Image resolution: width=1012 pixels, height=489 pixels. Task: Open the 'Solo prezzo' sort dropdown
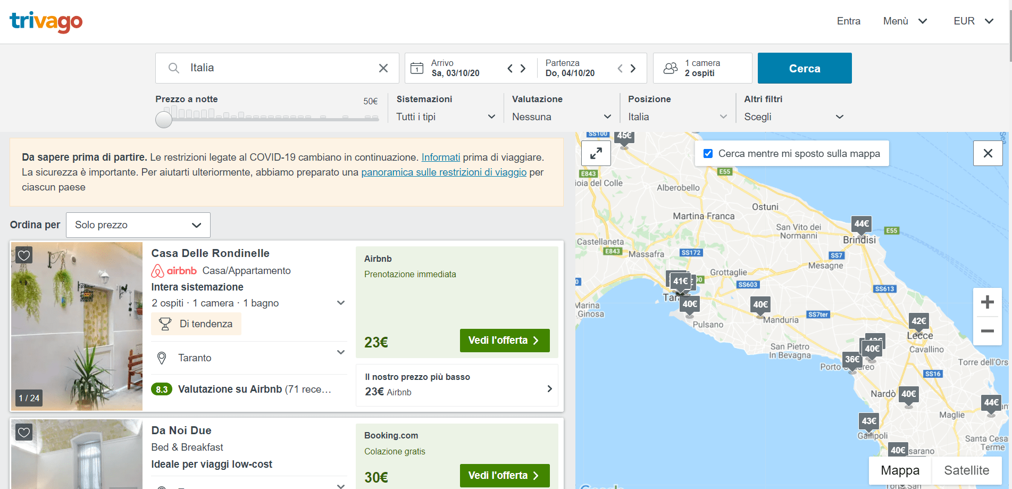[x=138, y=225]
